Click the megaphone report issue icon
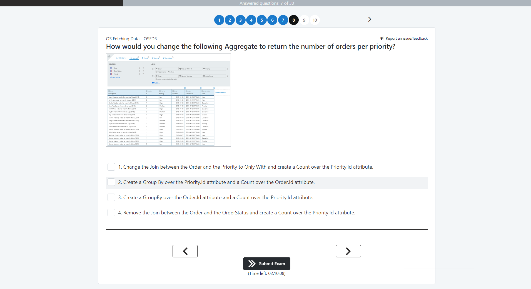 pos(382,39)
